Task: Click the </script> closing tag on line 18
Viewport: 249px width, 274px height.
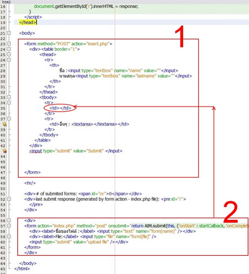Action: coord(33,17)
